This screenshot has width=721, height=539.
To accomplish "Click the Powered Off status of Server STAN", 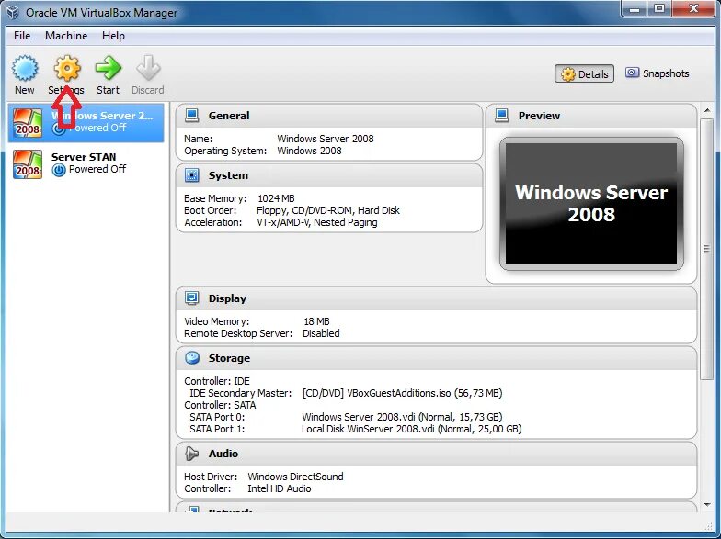I will [x=97, y=169].
